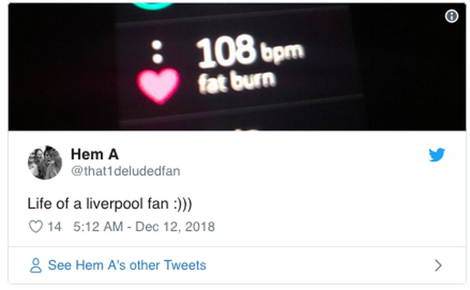Click the dark left area of the photo

point(59,70)
